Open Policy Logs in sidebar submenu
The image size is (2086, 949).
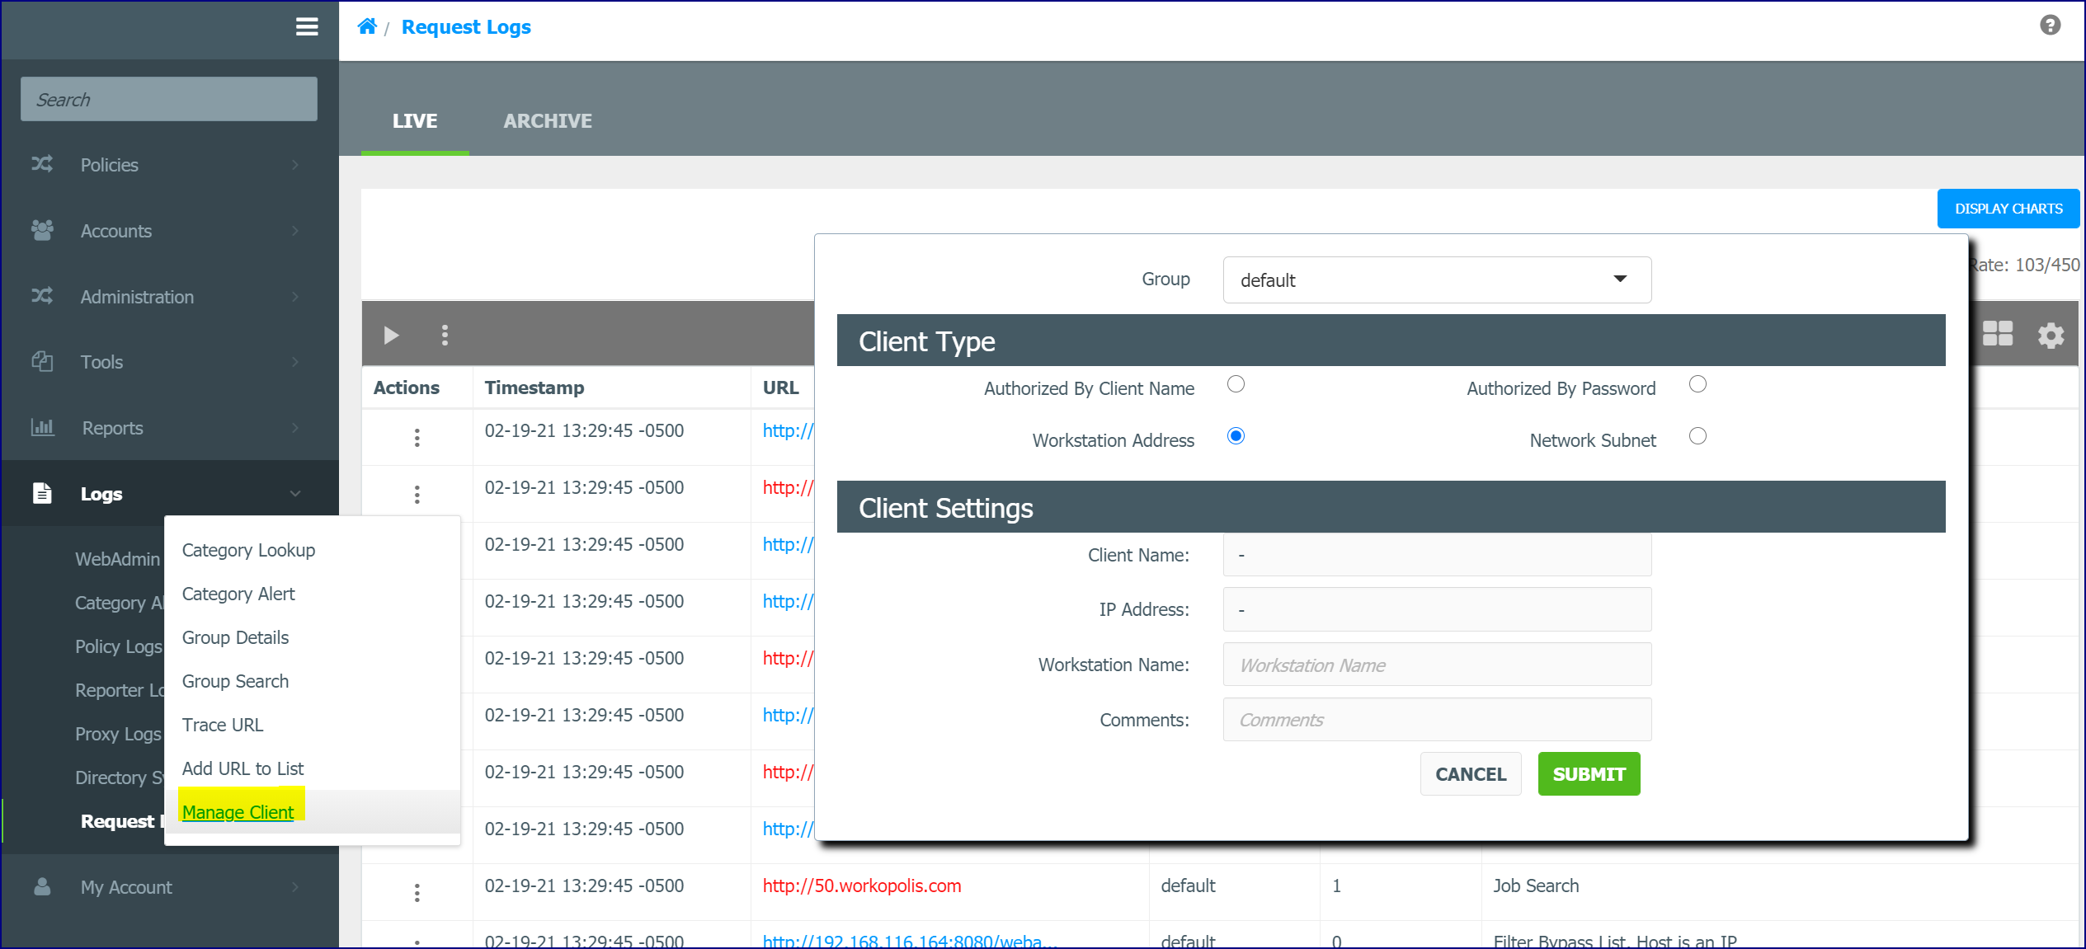tap(119, 646)
